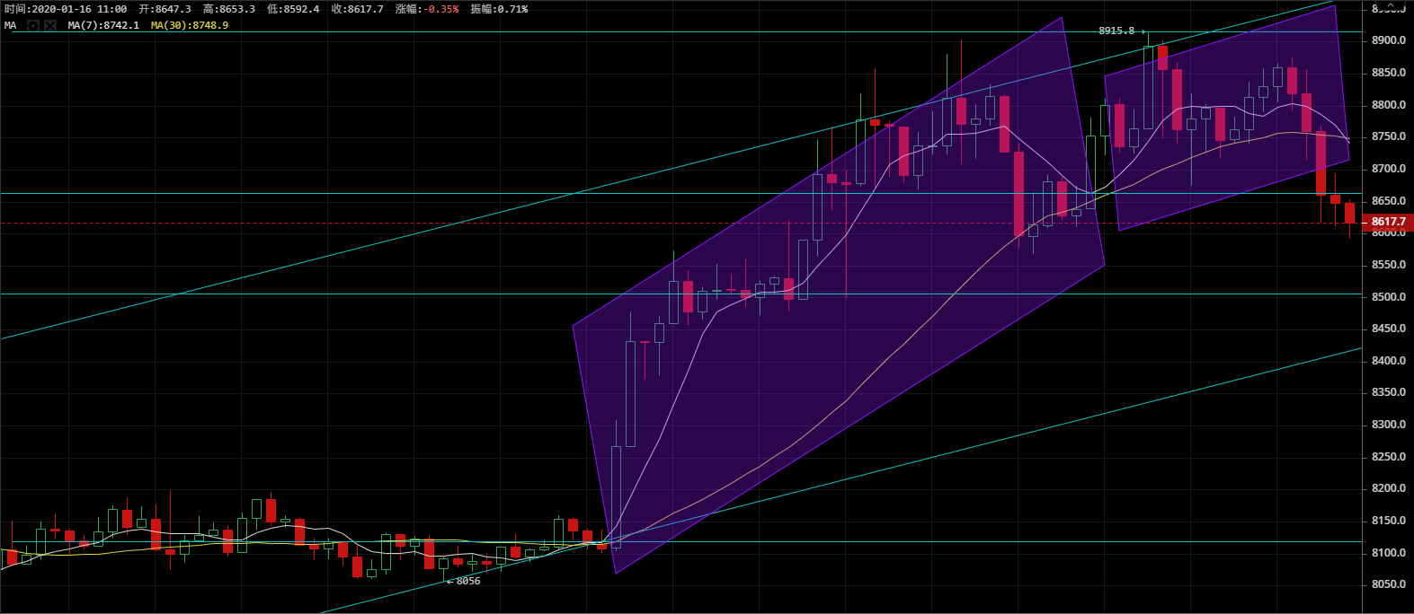Click the low price 低:8592.4

coord(293,9)
